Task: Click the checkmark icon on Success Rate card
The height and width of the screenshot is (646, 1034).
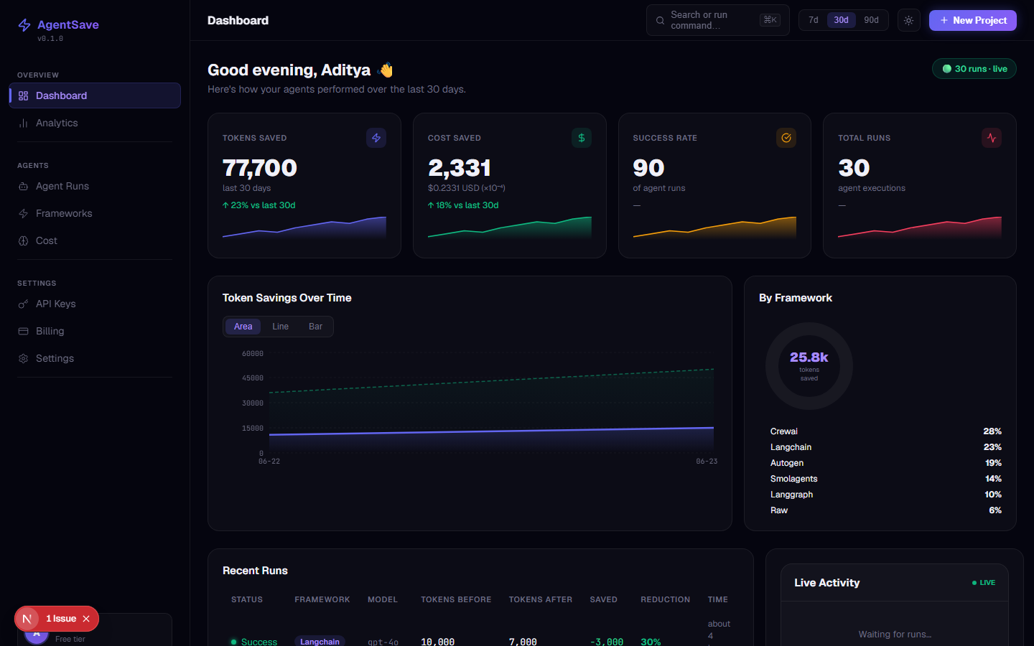Action: click(x=786, y=138)
